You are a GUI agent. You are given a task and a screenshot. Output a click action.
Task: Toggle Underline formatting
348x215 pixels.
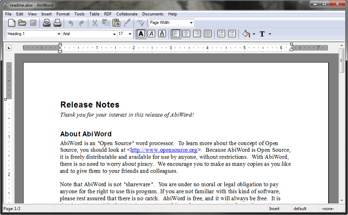tap(162, 34)
